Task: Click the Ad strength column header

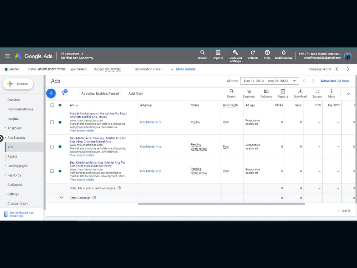Action: [x=230, y=105]
